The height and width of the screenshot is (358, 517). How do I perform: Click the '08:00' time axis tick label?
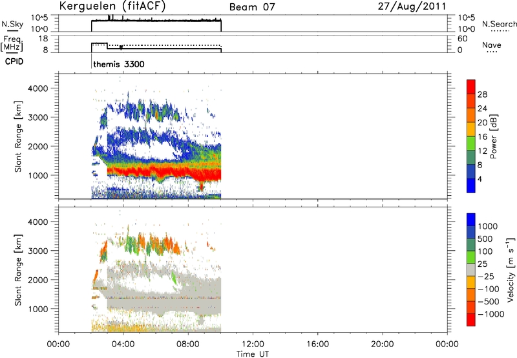[188, 344]
